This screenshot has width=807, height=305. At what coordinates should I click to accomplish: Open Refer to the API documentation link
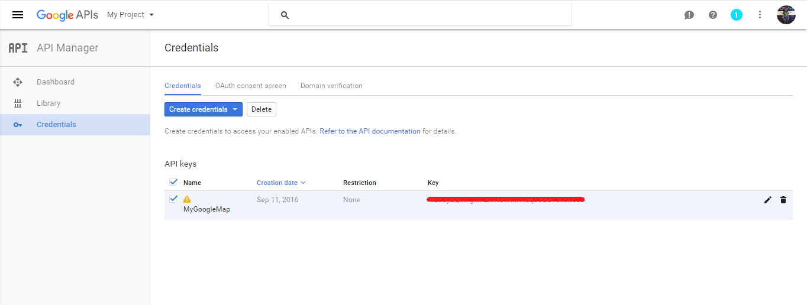pos(370,131)
